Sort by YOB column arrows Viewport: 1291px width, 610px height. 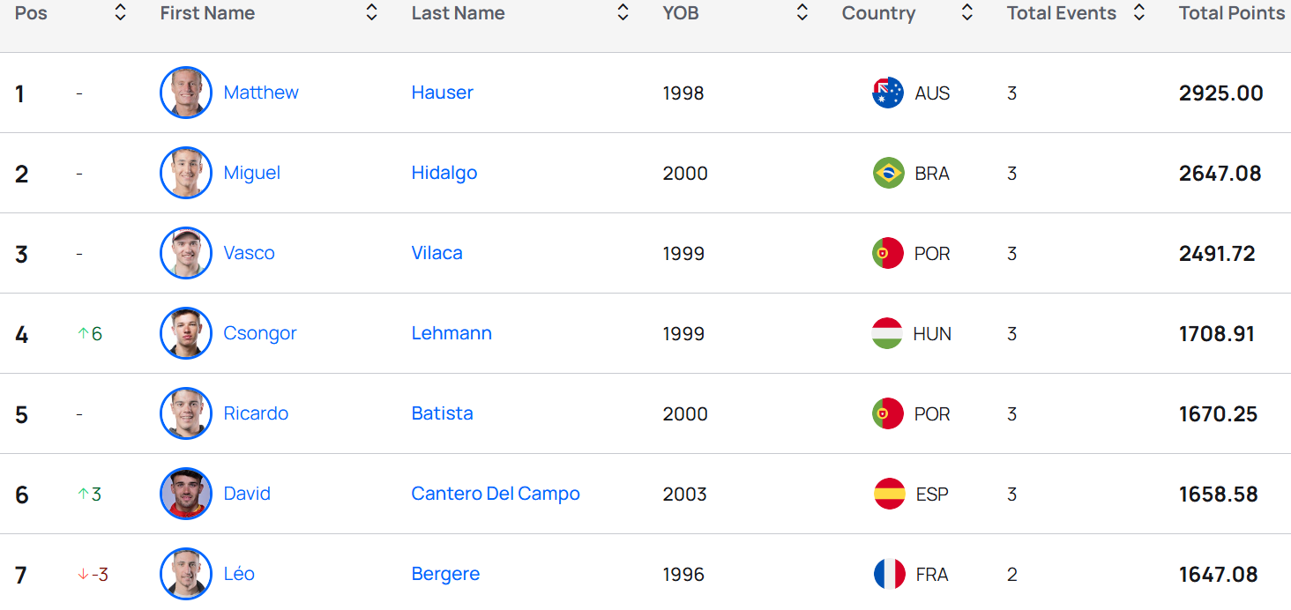coord(802,12)
